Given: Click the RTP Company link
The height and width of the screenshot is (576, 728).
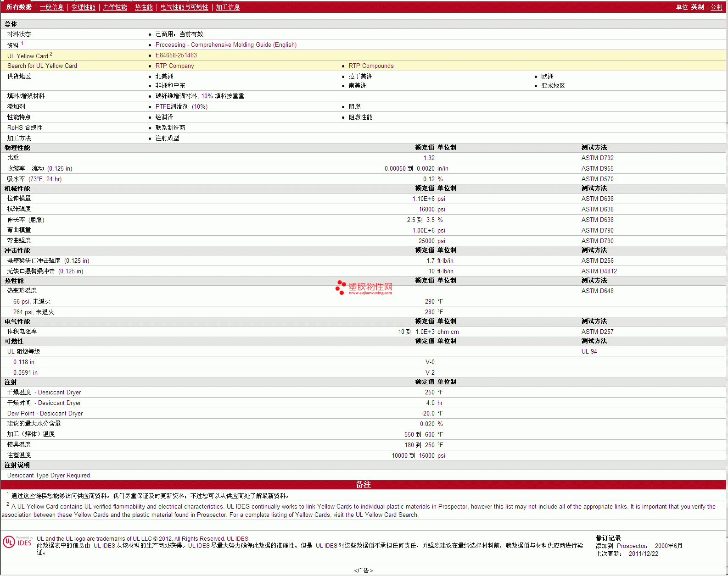Looking at the screenshot, I should click(174, 66).
